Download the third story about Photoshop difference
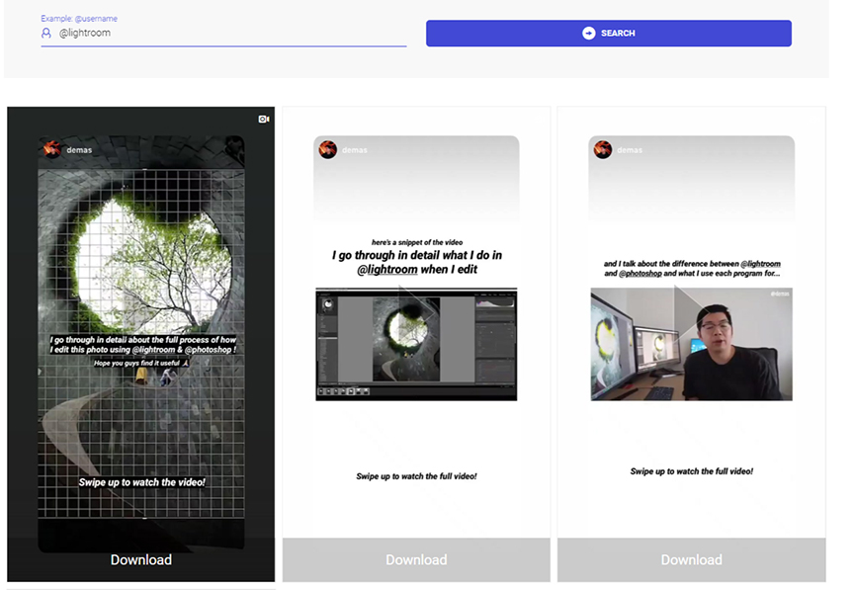Viewport: 854px width, 590px height. point(691,559)
